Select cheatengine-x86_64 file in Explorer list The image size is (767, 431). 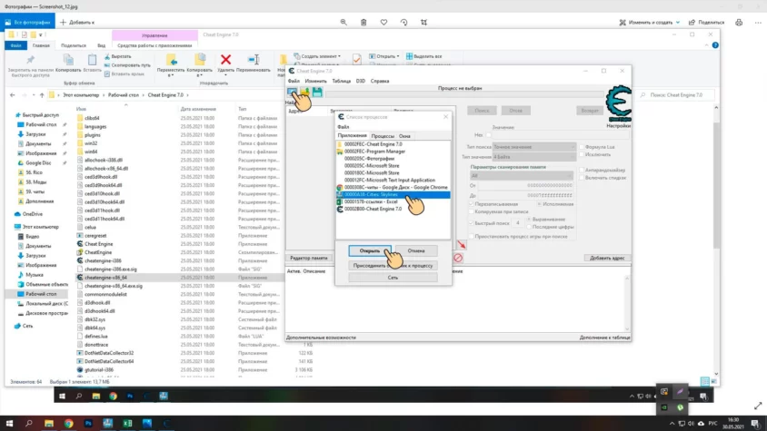coord(105,278)
